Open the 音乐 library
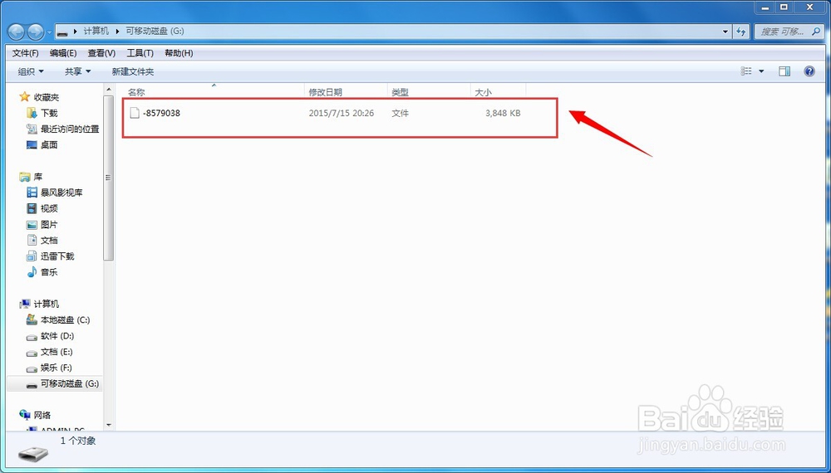Screen dimensions: 831x473 pyautogui.click(x=49, y=272)
